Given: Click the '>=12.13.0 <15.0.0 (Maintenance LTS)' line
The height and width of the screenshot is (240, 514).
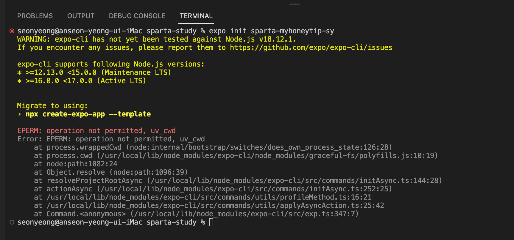Looking at the screenshot, I should pos(94,72).
